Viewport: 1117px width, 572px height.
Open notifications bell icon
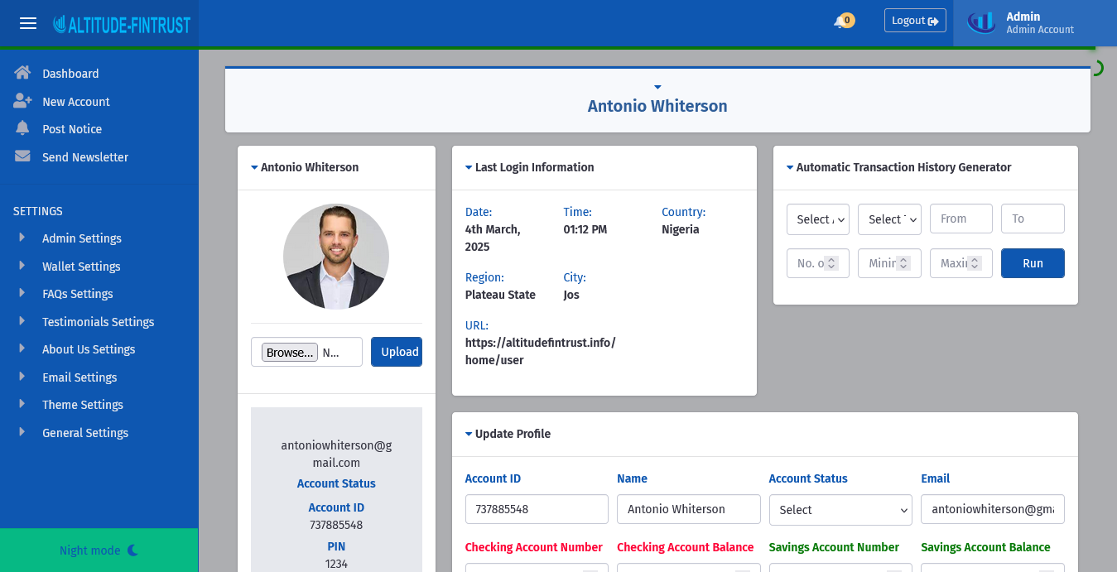840,22
